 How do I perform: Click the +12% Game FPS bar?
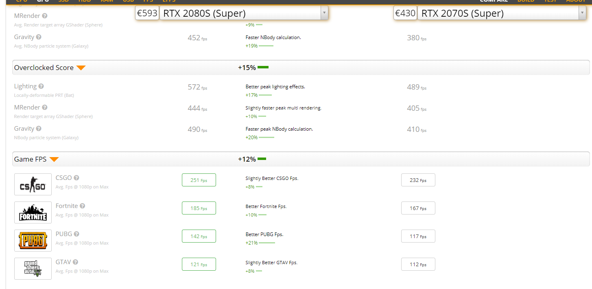pos(262,159)
